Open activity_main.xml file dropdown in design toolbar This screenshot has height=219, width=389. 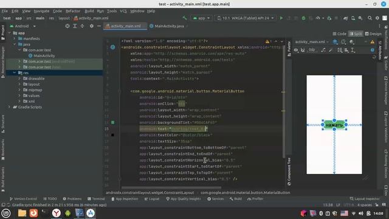pyautogui.click(x=312, y=42)
